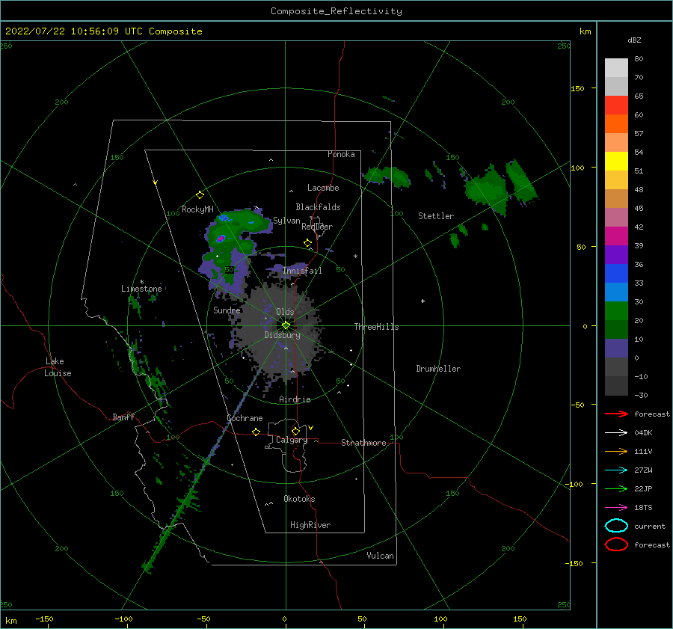Click the asterisk marker above Limestone
The width and height of the screenshot is (673, 629).
pos(141,282)
